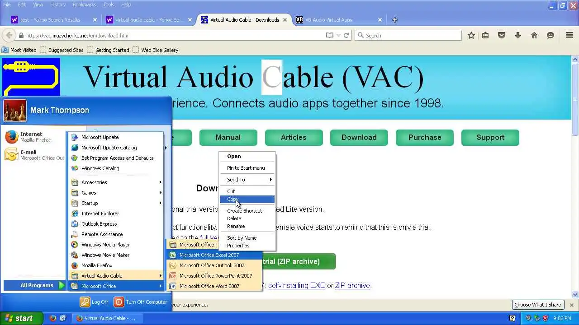Close the VB-Audio Virtual Apps tab
This screenshot has width=579, height=325.
click(x=380, y=20)
